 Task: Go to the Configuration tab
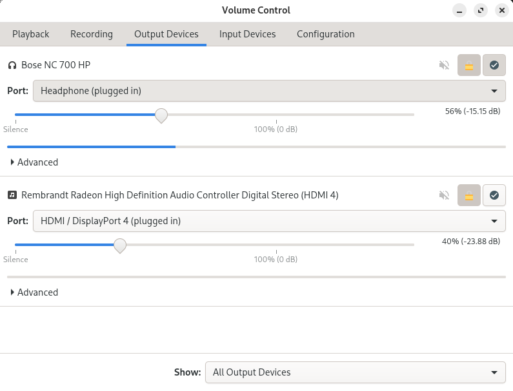[x=325, y=34]
